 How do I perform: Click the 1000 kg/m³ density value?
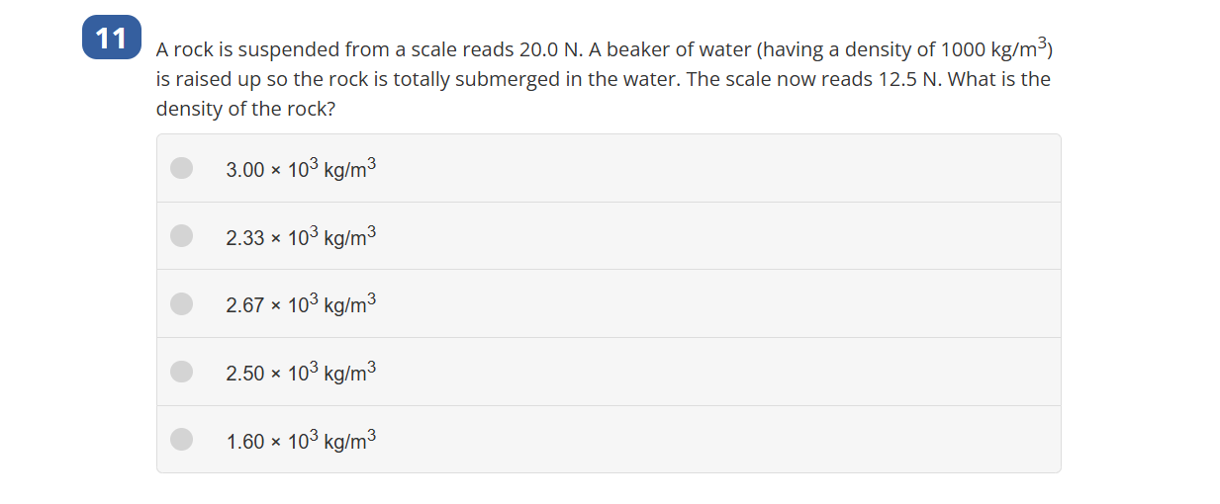(x=994, y=48)
